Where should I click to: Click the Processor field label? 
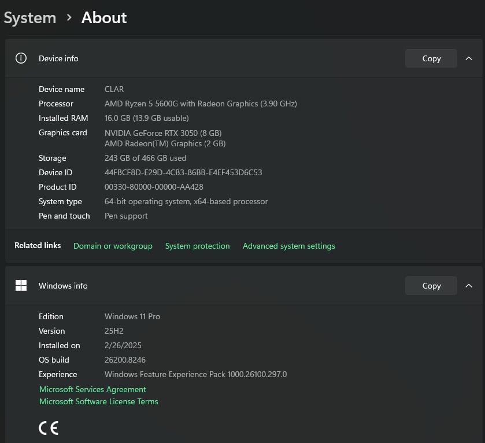tap(56, 104)
